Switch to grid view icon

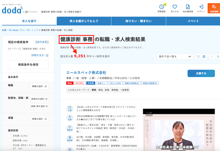point(198,57)
